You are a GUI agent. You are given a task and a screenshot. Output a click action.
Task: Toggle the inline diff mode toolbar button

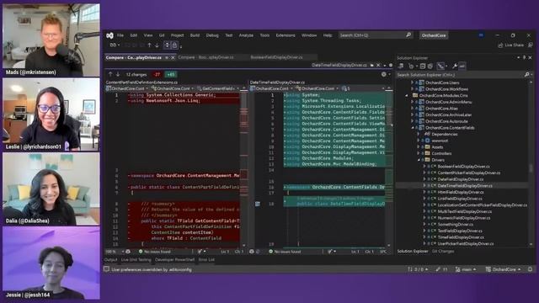(x=167, y=45)
